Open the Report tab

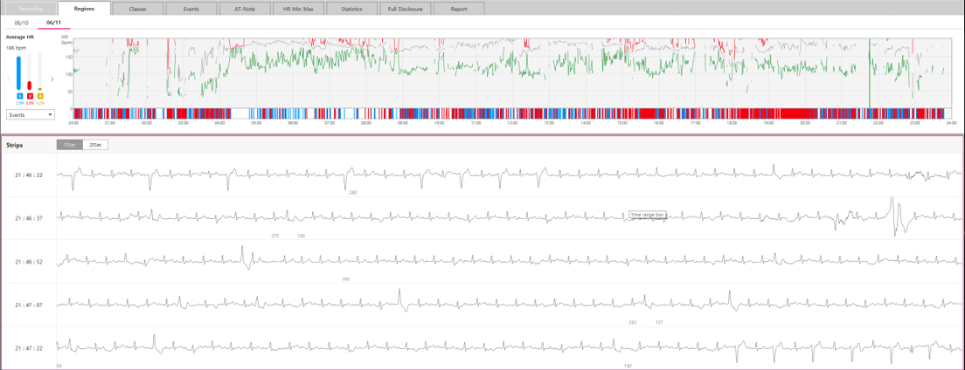click(459, 9)
